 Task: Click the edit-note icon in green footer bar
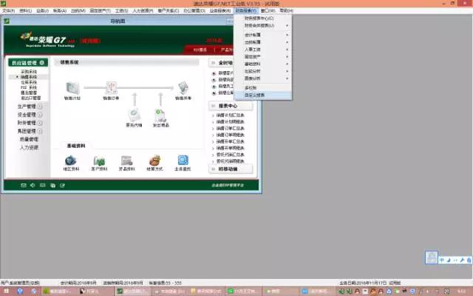click(62, 185)
